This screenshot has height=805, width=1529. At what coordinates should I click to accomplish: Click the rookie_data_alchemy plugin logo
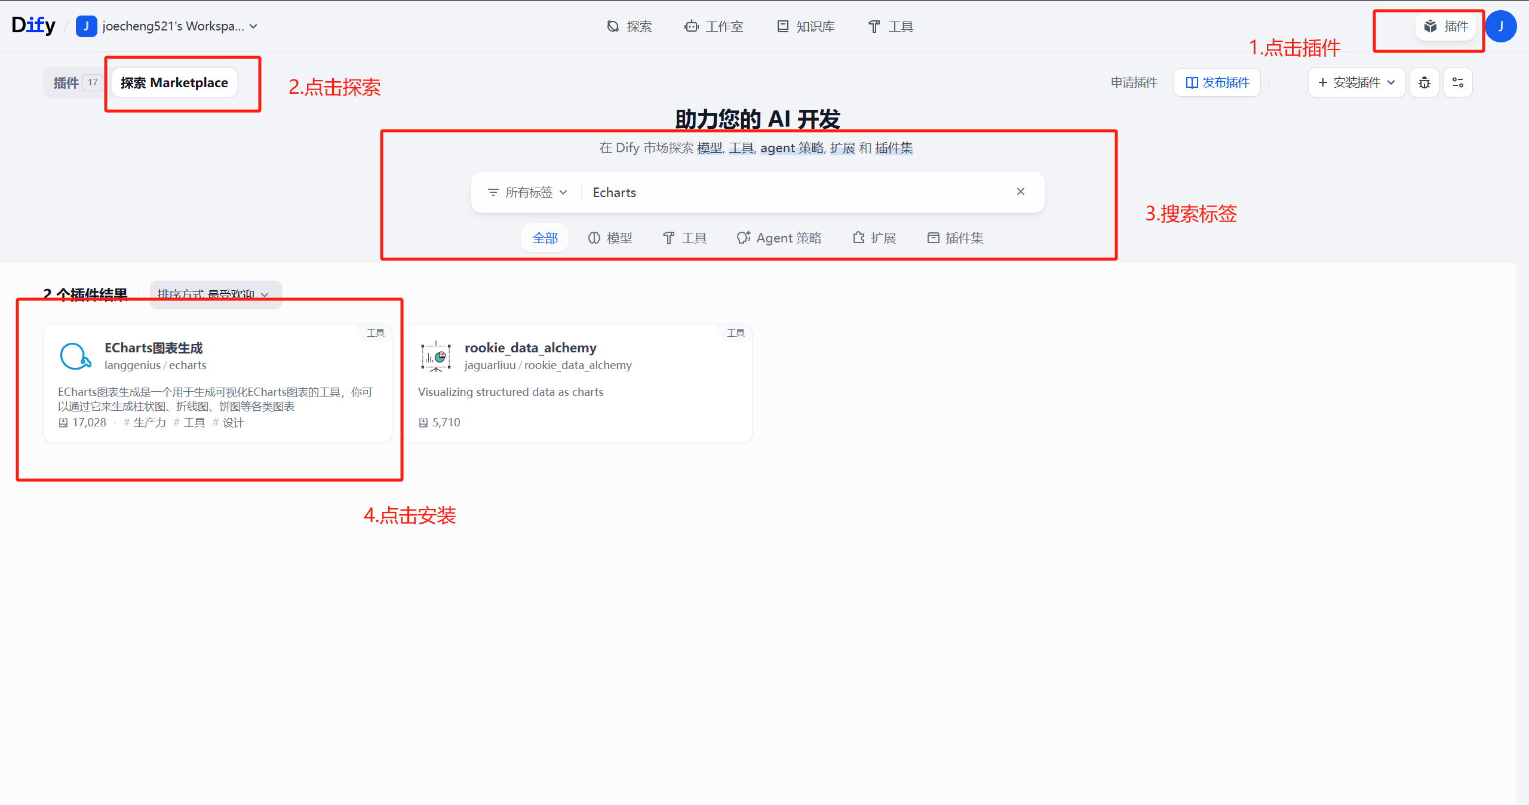click(x=435, y=357)
